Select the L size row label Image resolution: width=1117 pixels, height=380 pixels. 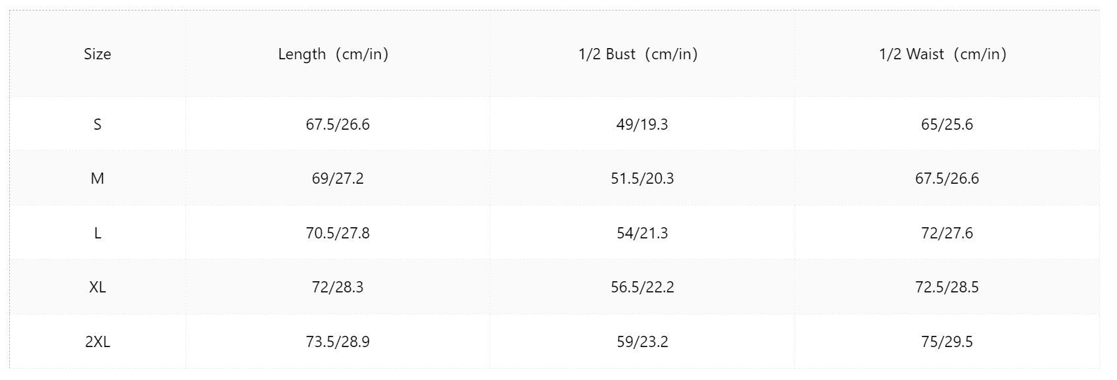click(x=97, y=233)
